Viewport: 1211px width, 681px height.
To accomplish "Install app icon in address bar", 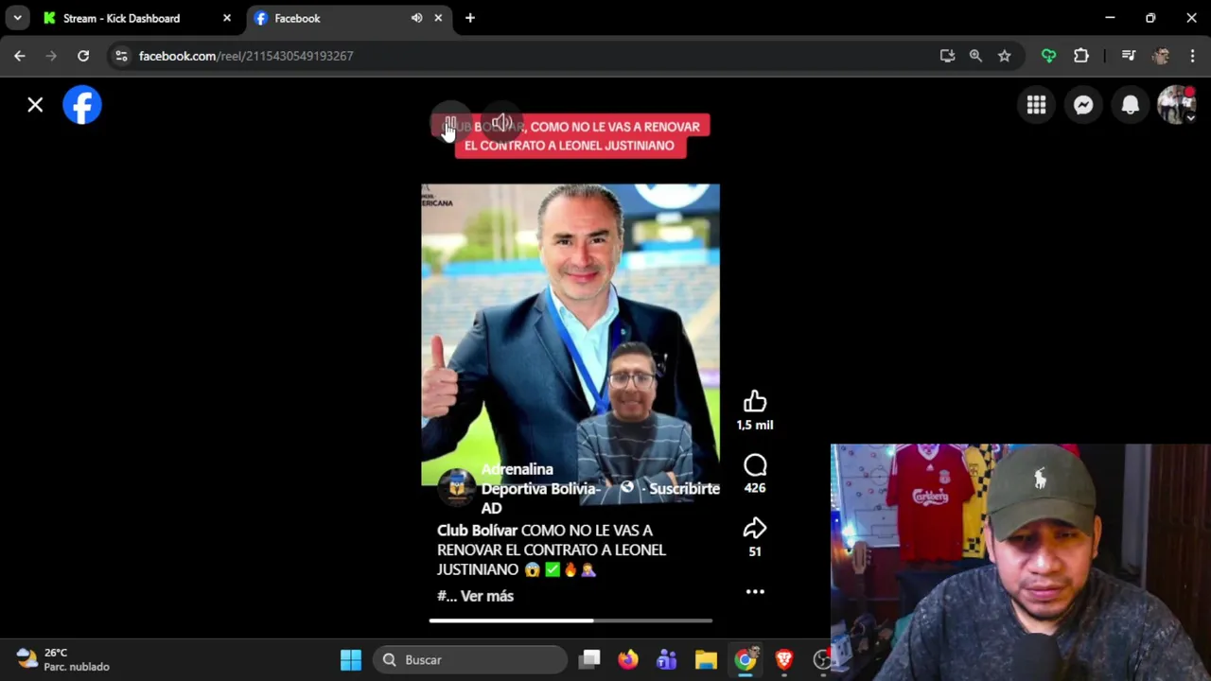I will (x=947, y=56).
